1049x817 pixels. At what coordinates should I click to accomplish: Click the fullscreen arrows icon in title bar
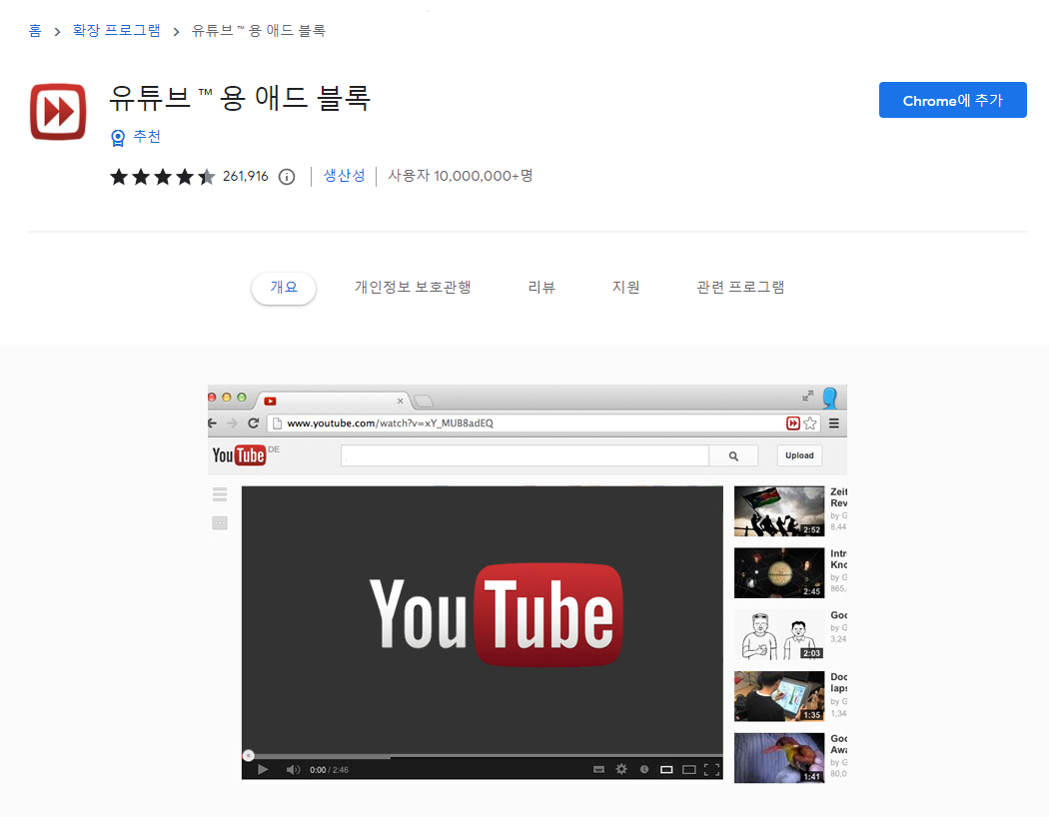807,396
